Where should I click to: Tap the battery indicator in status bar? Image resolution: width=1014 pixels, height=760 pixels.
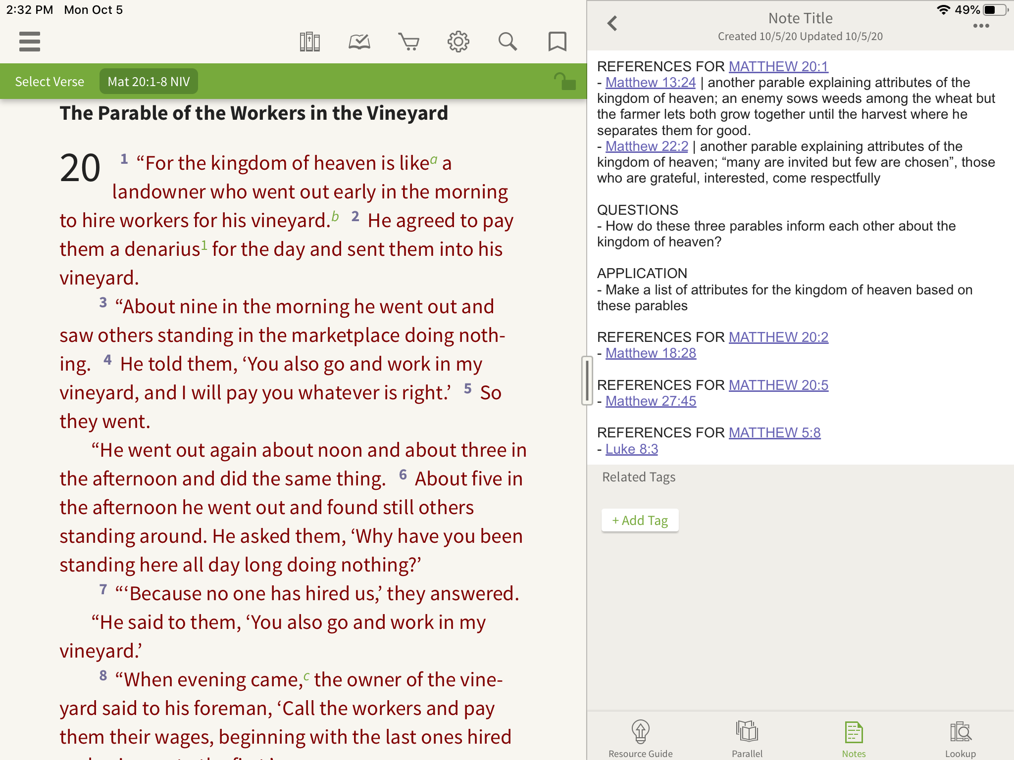995,10
